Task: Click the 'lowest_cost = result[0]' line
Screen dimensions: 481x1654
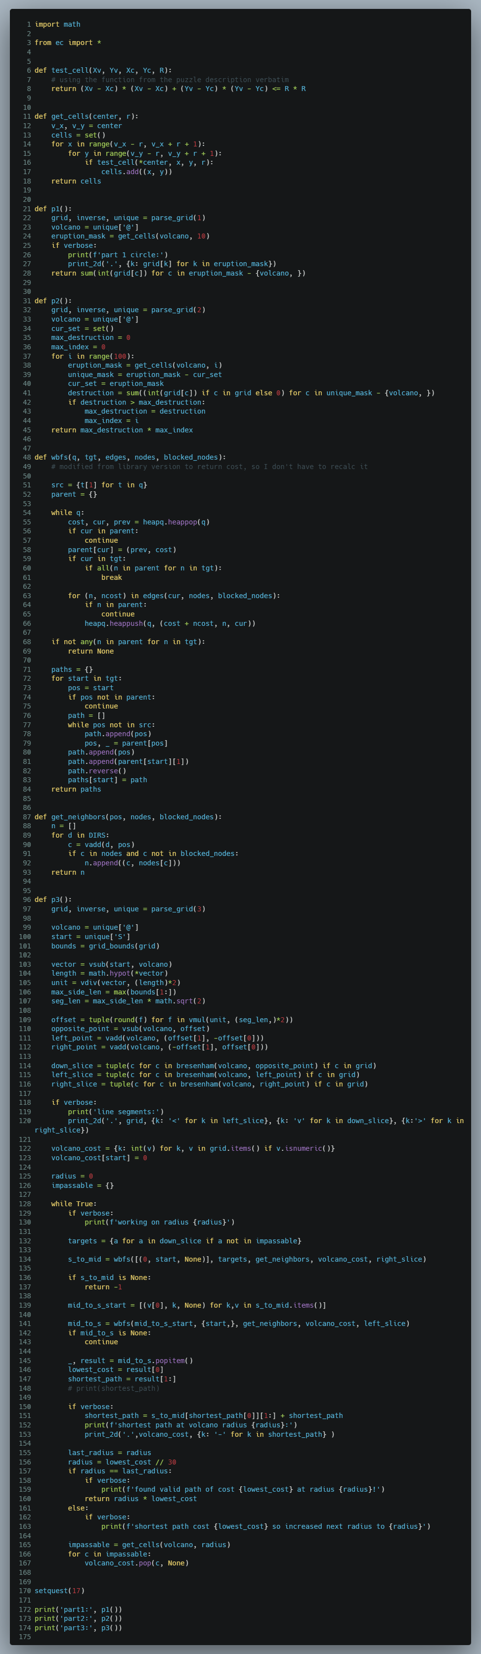Action: point(116,1370)
